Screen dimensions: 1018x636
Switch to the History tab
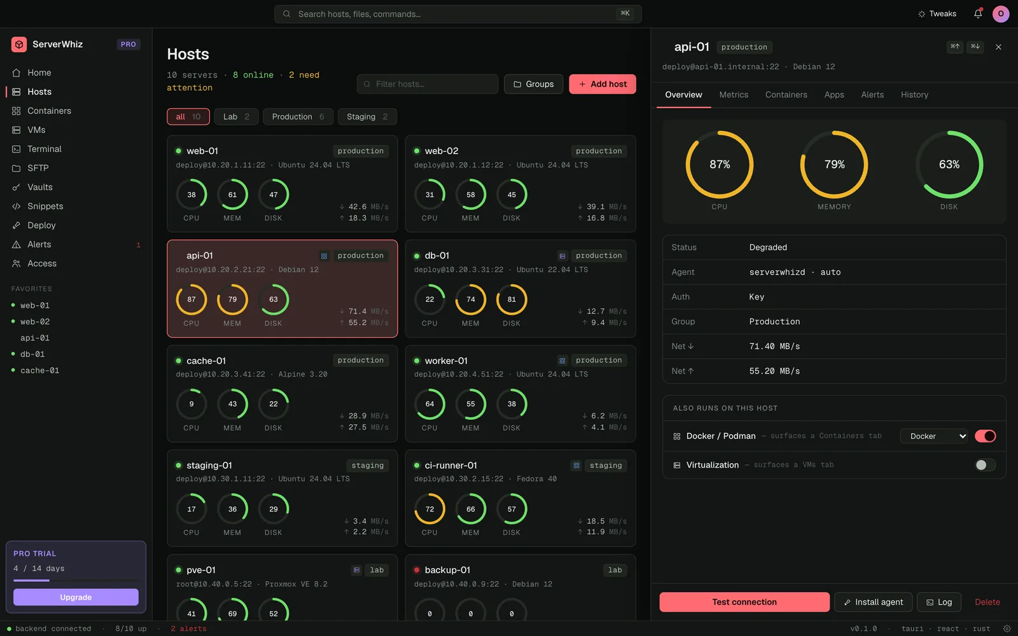(x=914, y=95)
